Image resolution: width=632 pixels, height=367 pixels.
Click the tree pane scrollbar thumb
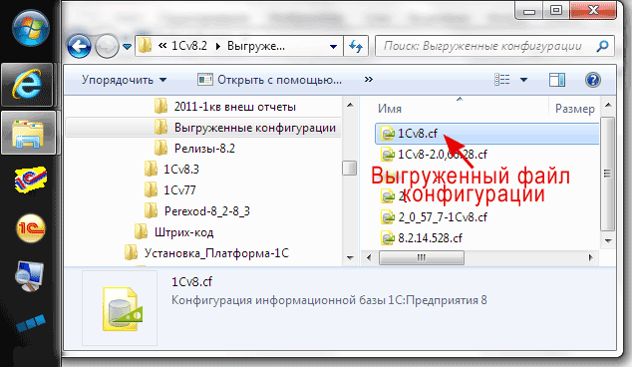tap(350, 168)
